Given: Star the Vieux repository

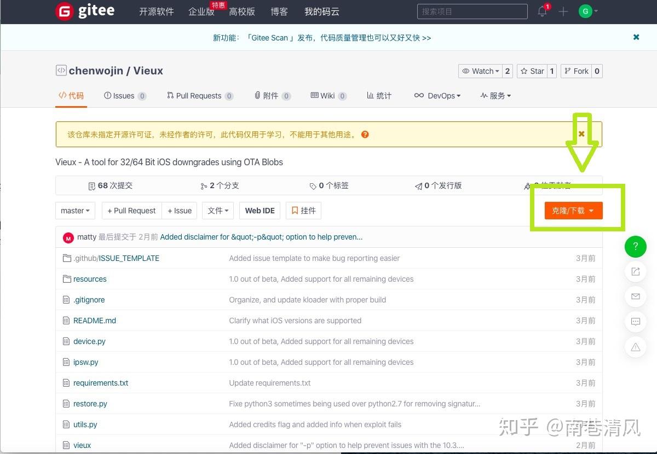Looking at the screenshot, I should (x=531, y=71).
